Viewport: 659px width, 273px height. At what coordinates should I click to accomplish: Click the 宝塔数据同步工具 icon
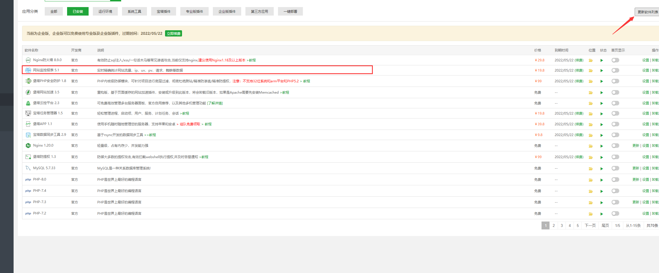click(28, 135)
